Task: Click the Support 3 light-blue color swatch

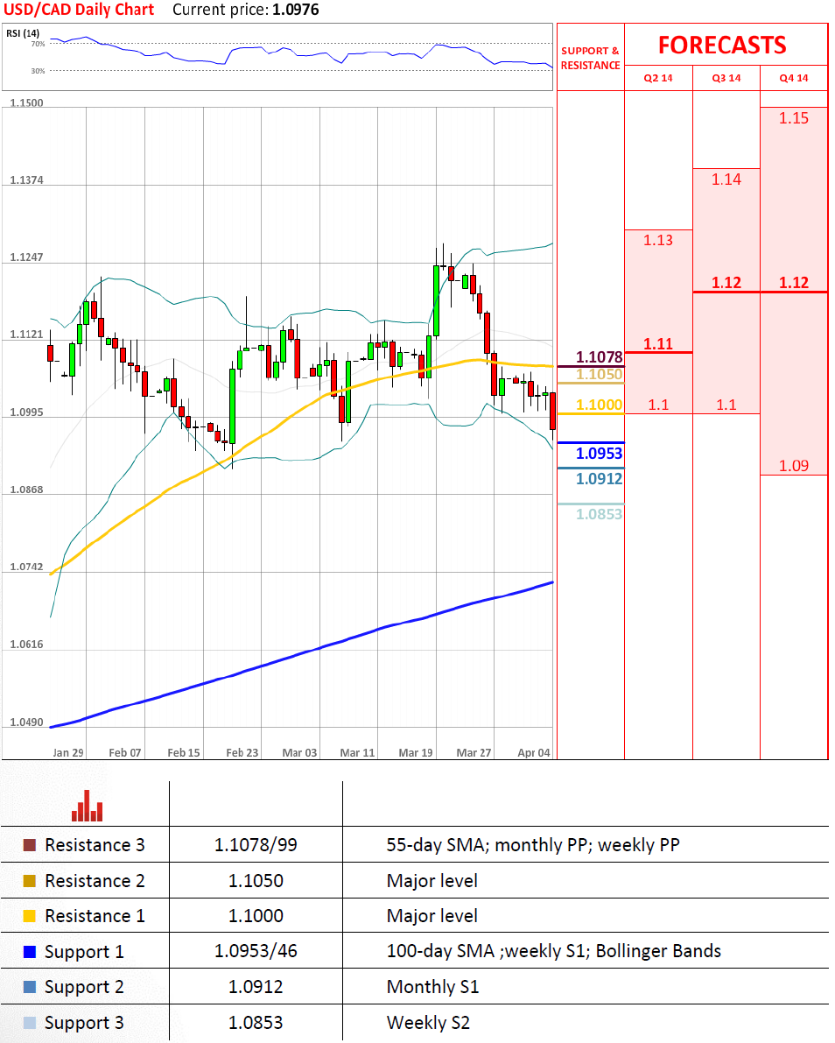Action: pyautogui.click(x=29, y=1022)
